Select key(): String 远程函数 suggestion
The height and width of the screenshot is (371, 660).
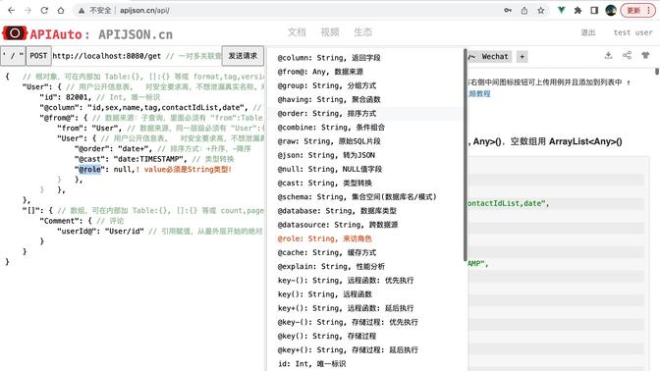point(364,294)
